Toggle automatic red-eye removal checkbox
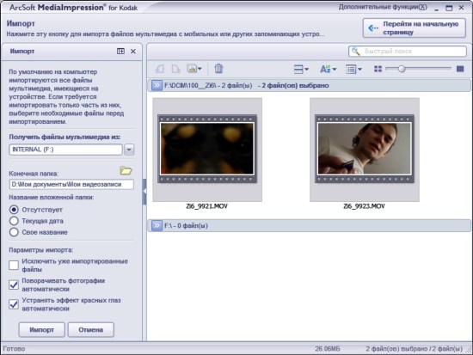 pyautogui.click(x=14, y=304)
